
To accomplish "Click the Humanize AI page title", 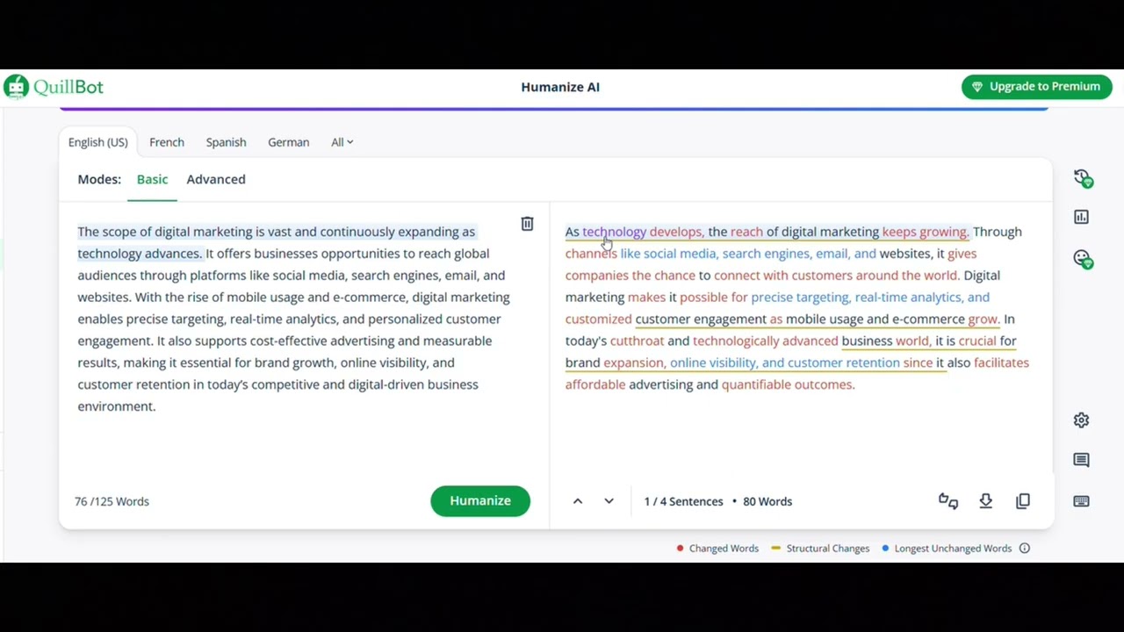I will click(x=560, y=87).
